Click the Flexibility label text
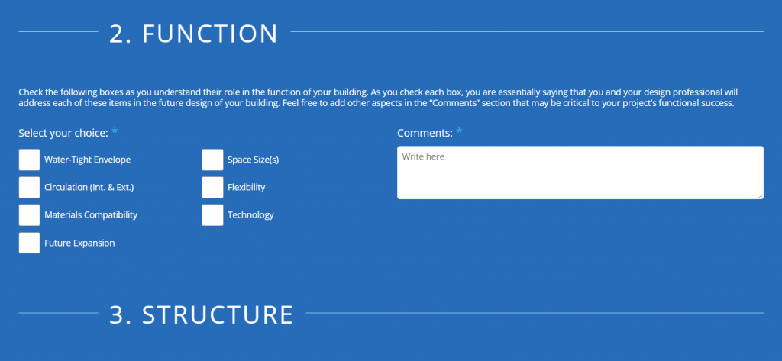Viewport: 782px width, 361px height. pyautogui.click(x=246, y=187)
